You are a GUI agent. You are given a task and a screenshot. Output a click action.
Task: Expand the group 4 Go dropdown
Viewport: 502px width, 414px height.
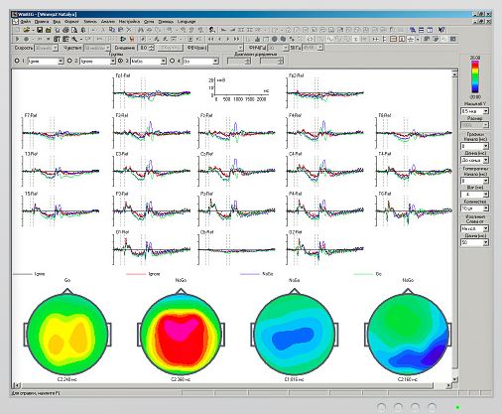[x=215, y=62]
